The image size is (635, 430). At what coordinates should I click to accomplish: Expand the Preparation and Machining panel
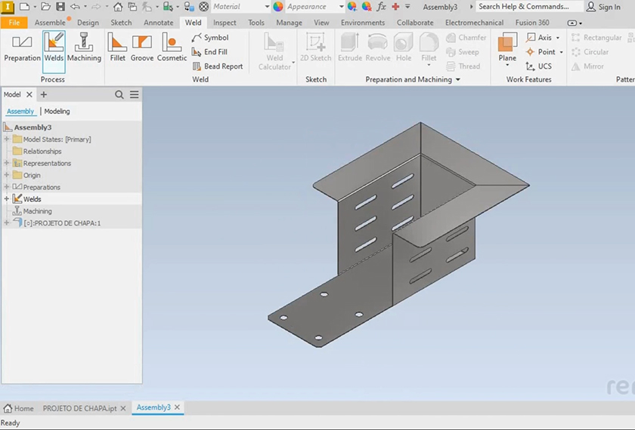click(457, 80)
